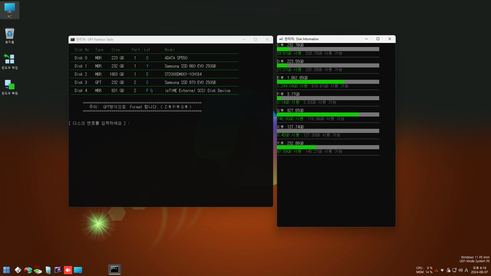Click the E: drive usage bar

328,82
